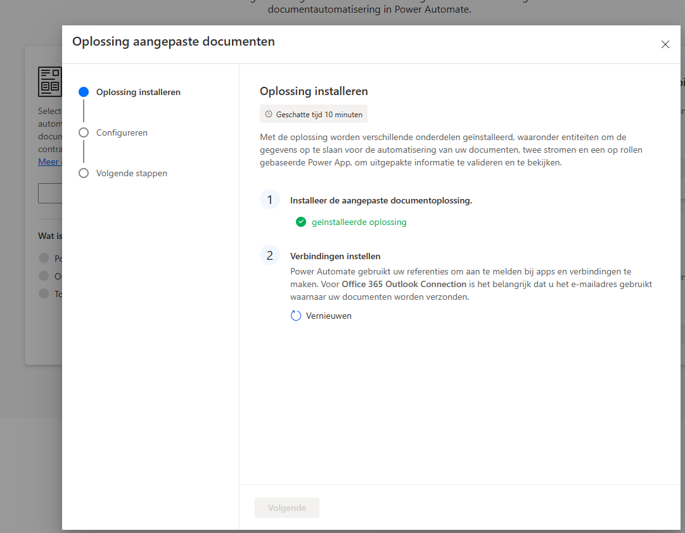Click the green checkmark next to geïnstalleerde oplossing
Viewport: 685px width, 533px height.
click(x=300, y=222)
